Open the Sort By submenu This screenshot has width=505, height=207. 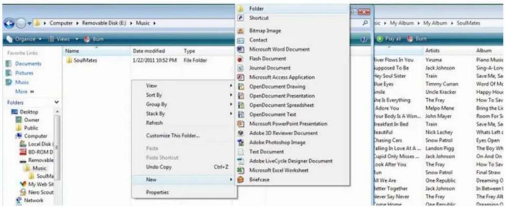(185, 95)
